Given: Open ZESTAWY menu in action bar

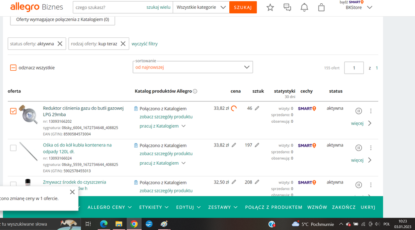Looking at the screenshot, I should pos(223,207).
